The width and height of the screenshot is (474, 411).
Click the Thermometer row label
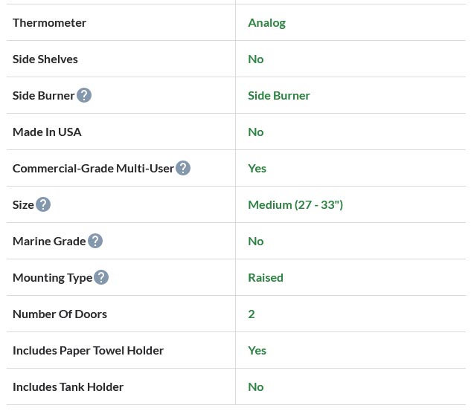(49, 22)
